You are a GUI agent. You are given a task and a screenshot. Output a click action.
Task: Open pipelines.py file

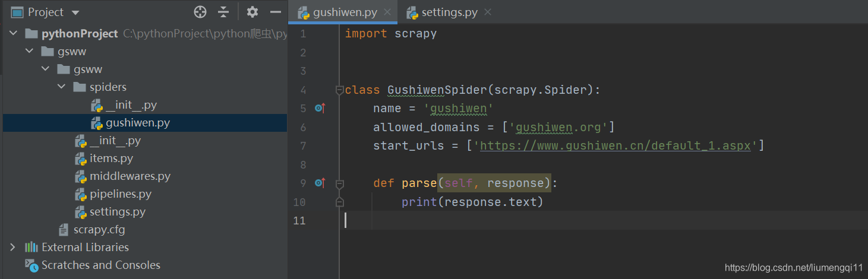coord(120,194)
